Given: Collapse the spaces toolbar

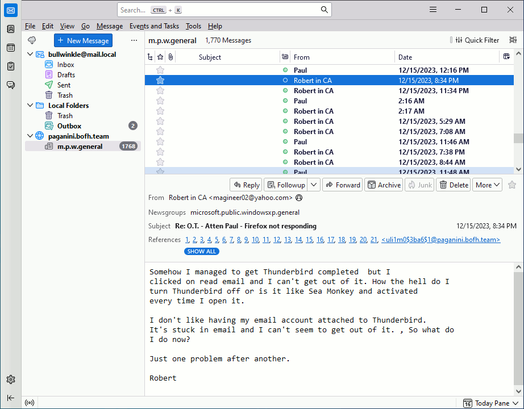Looking at the screenshot, I should click(x=11, y=398).
